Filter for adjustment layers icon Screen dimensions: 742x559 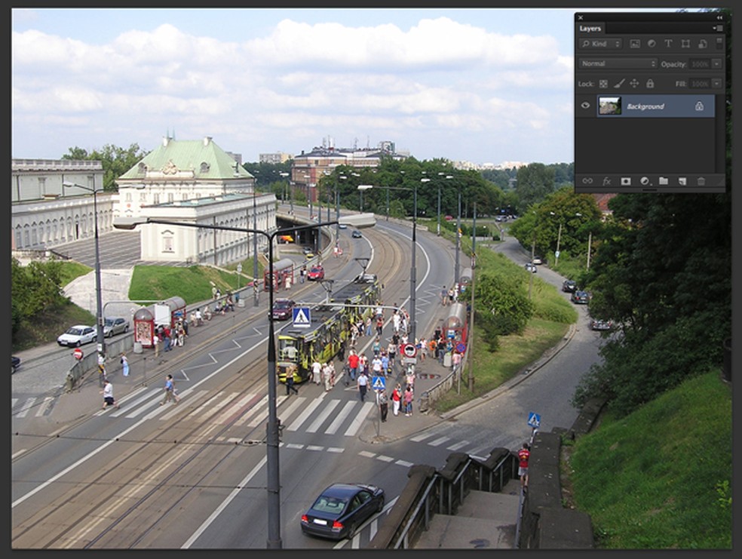[x=652, y=44]
